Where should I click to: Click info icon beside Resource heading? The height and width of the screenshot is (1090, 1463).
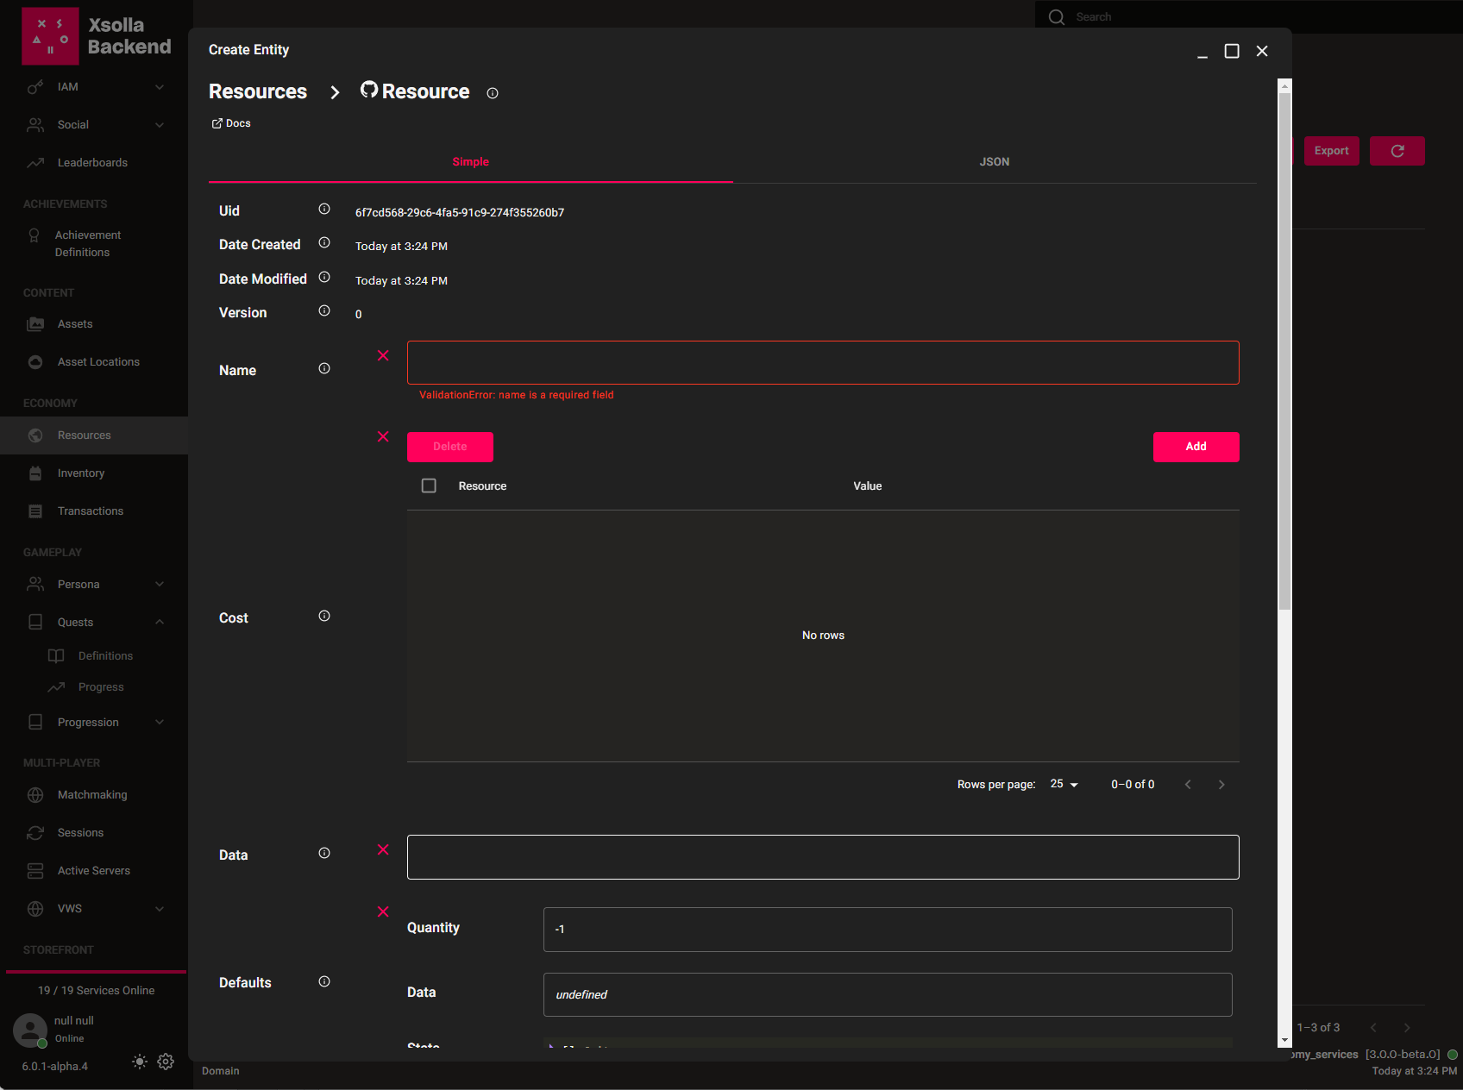click(493, 93)
